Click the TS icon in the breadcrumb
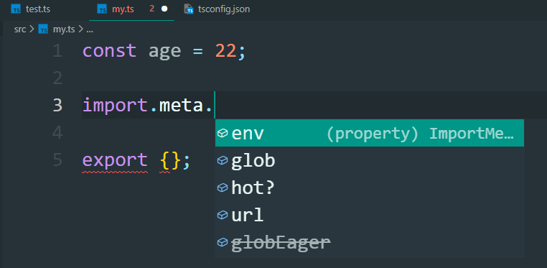 43,29
